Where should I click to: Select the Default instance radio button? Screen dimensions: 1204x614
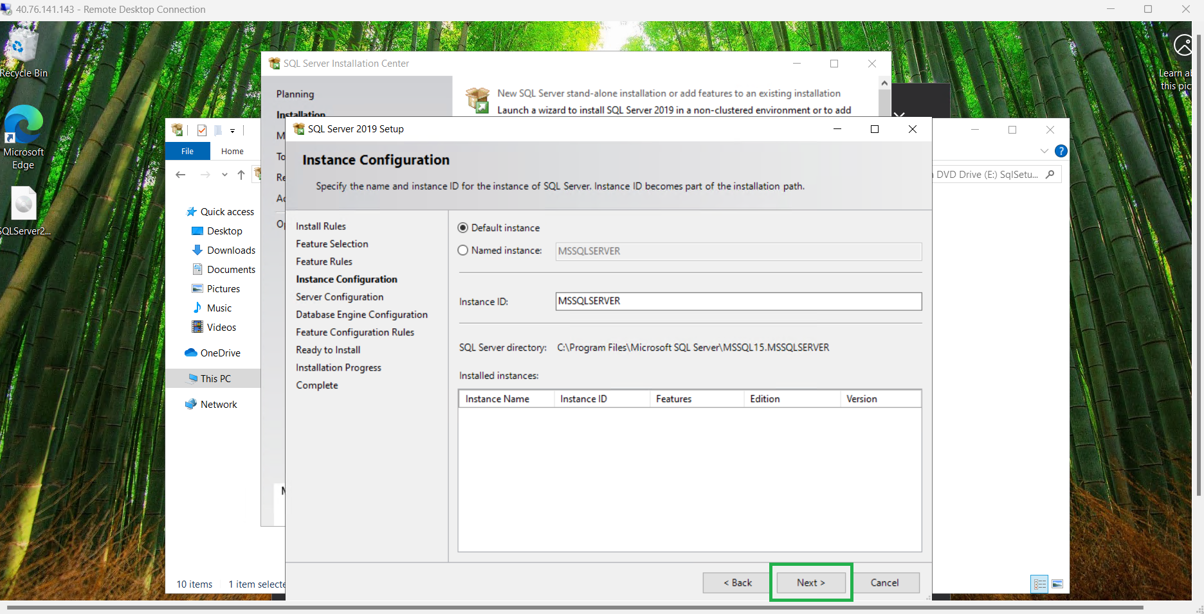(462, 228)
